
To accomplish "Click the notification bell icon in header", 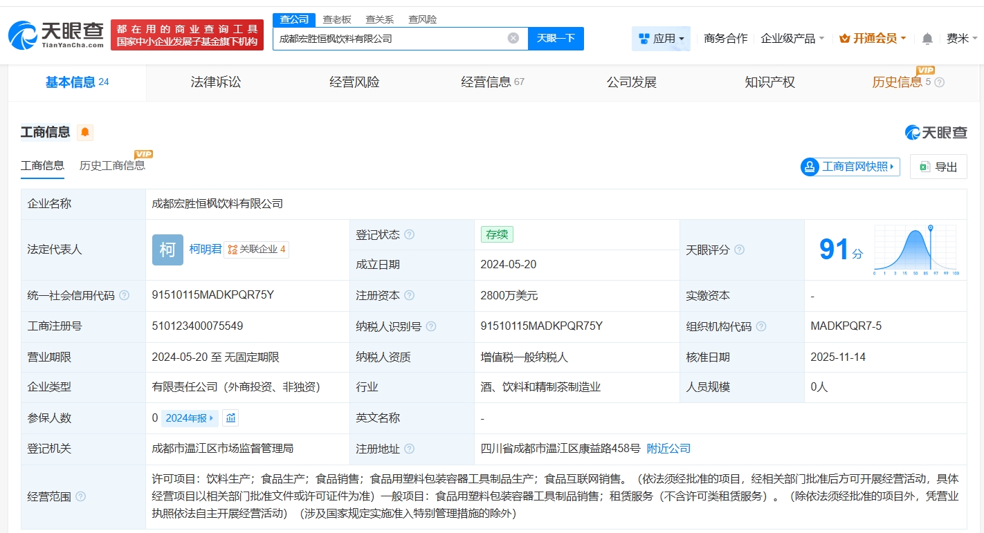I will click(927, 39).
